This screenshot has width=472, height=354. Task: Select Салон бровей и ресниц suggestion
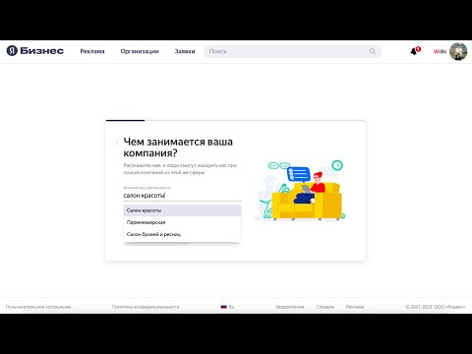(x=182, y=234)
